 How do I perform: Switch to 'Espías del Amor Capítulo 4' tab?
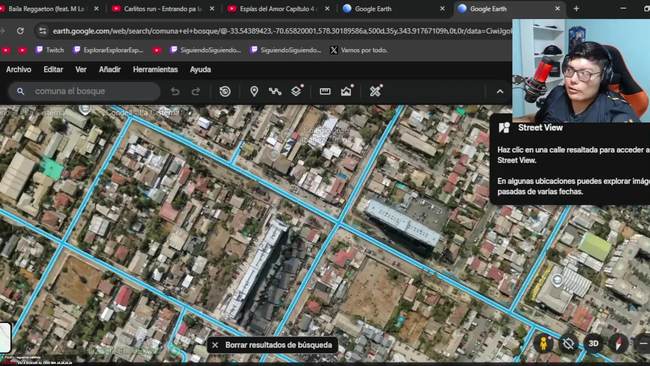coord(278,9)
